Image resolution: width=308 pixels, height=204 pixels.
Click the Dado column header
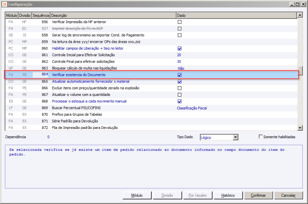236,15
